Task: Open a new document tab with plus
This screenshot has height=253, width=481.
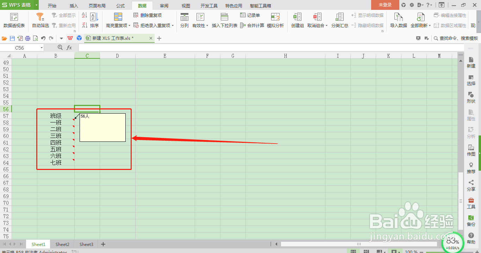Action: tap(159, 38)
